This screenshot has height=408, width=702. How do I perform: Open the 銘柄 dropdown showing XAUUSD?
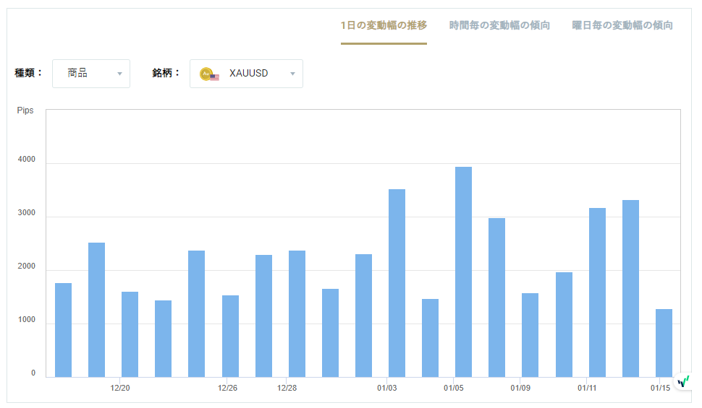point(246,74)
